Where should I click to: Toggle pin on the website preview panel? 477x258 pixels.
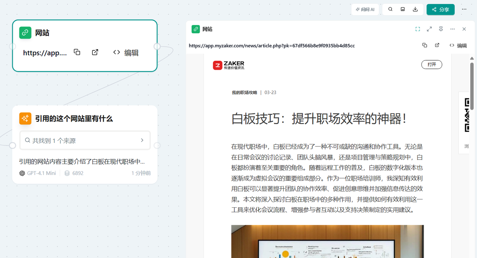coord(441,29)
